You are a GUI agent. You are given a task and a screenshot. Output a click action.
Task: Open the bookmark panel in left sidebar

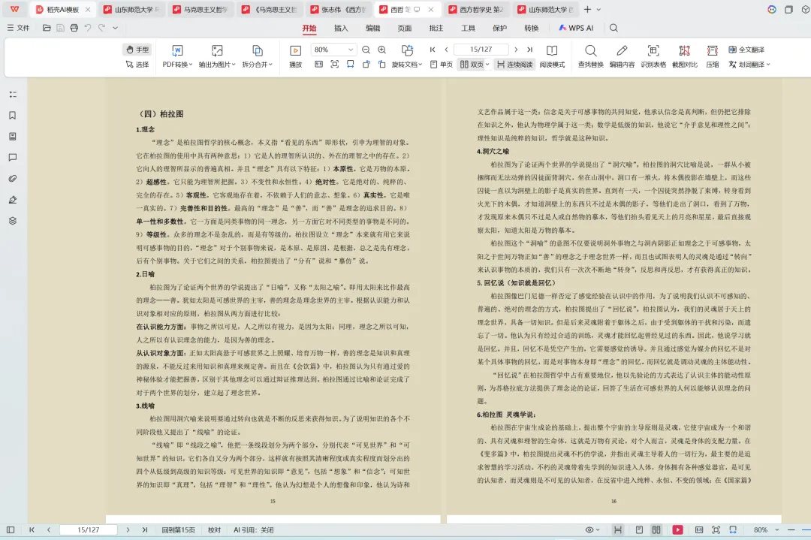13,116
